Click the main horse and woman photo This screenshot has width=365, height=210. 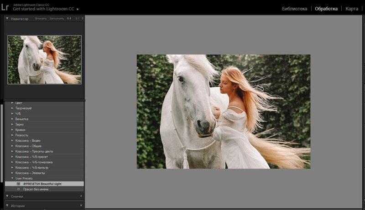[x=224, y=111]
